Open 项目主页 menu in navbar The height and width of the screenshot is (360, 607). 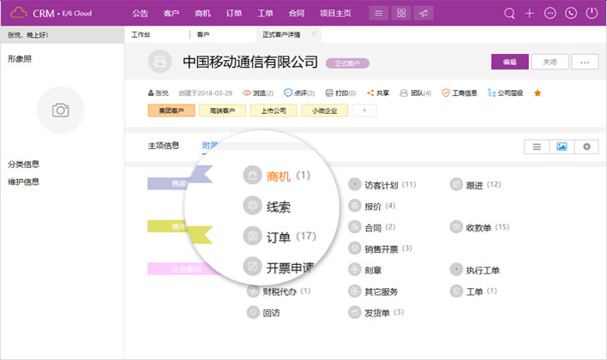point(335,14)
